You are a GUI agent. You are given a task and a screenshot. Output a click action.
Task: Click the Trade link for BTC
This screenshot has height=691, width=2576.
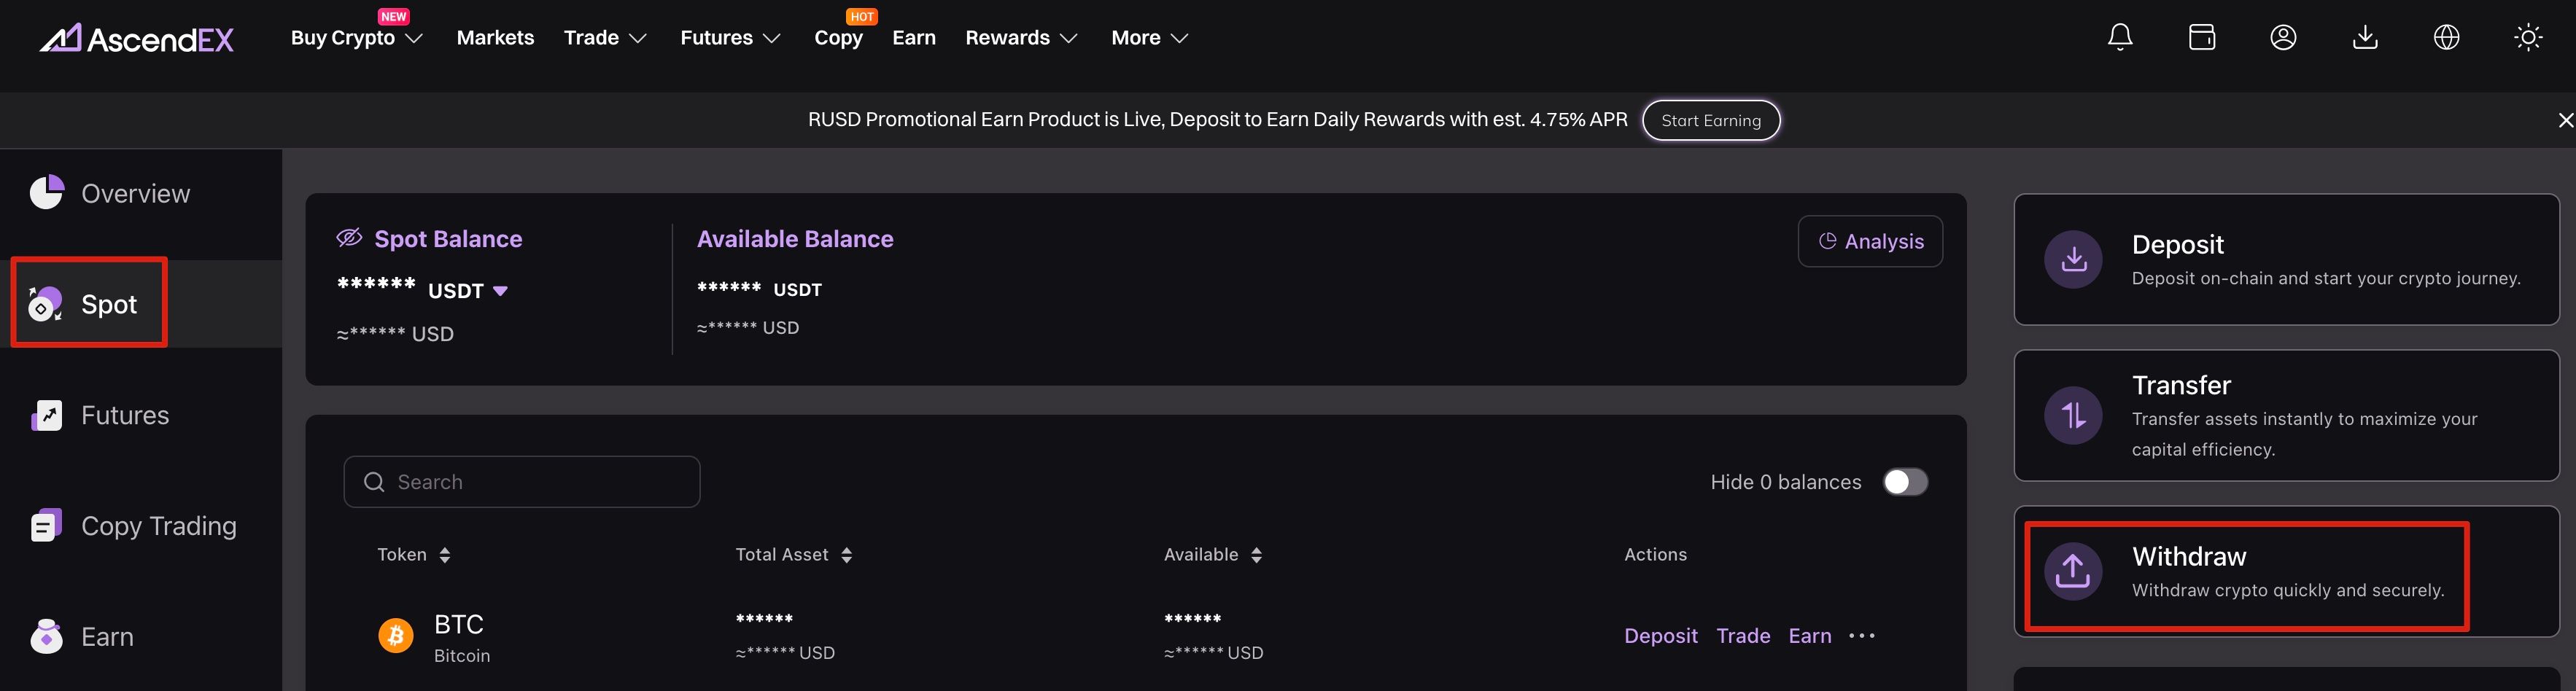1743,636
